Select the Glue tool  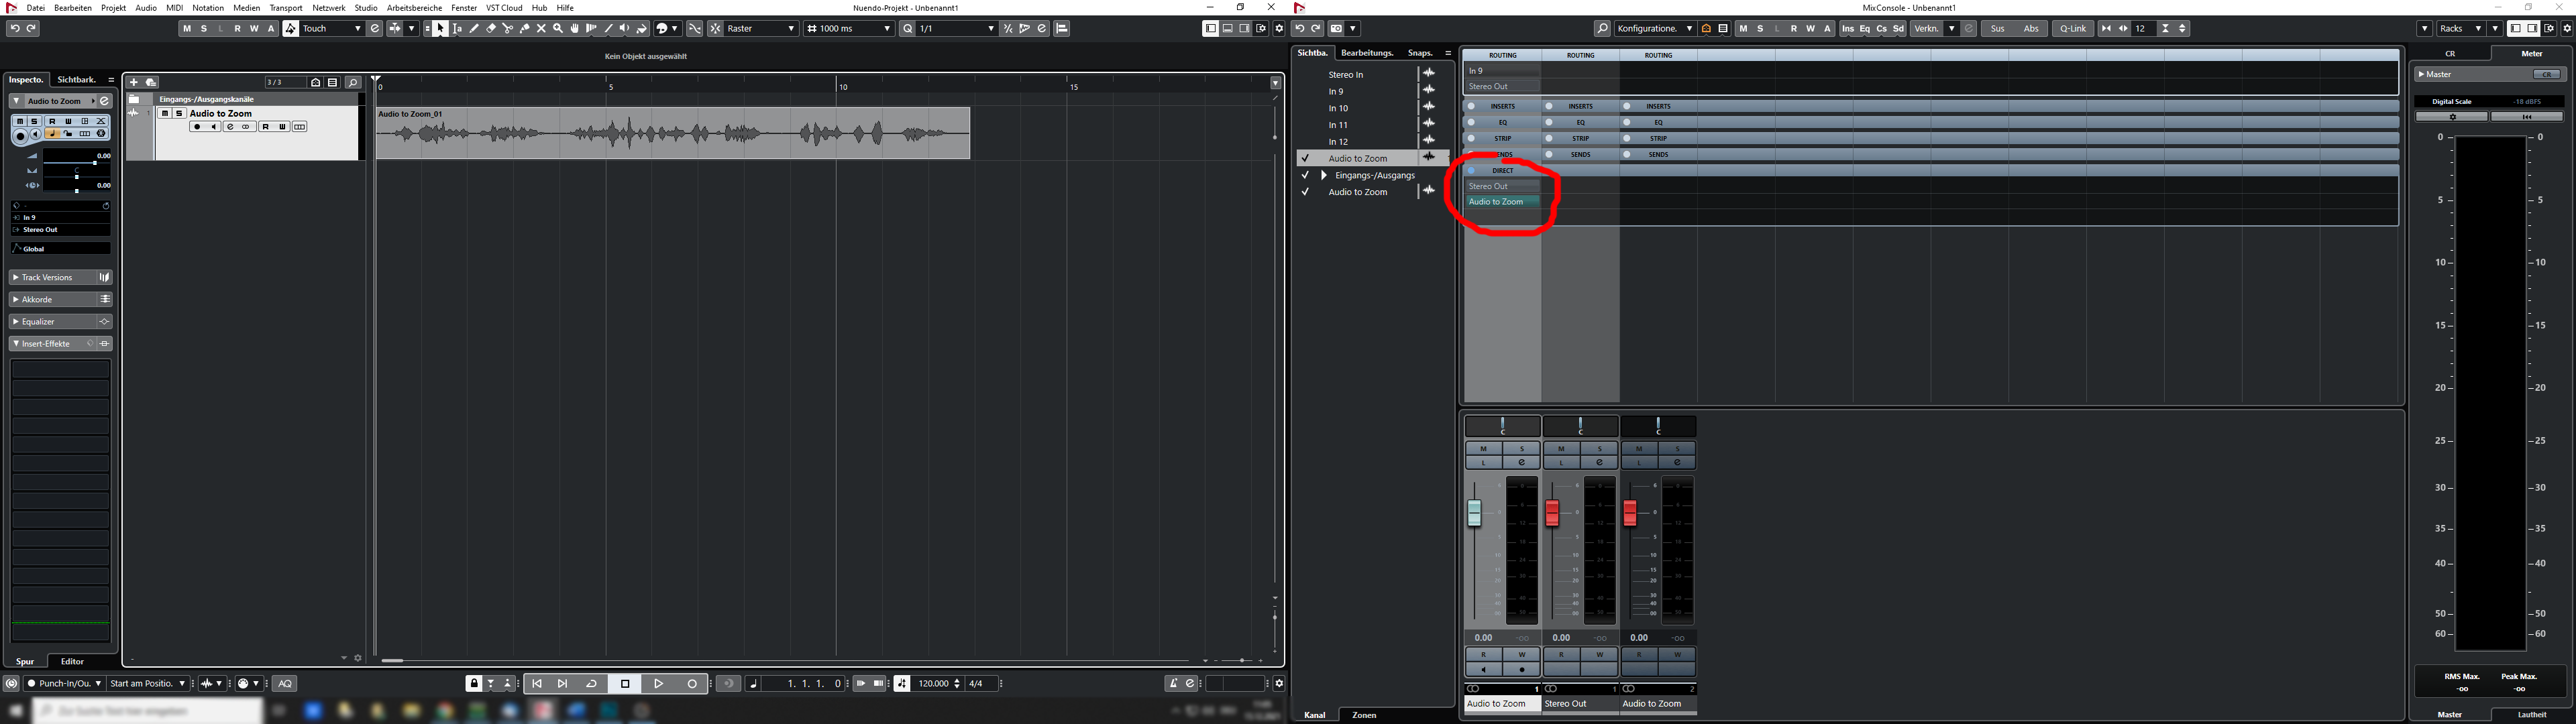(525, 28)
